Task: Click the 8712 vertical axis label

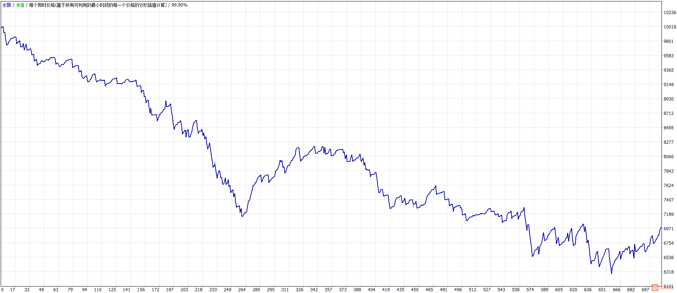Action: coord(669,114)
